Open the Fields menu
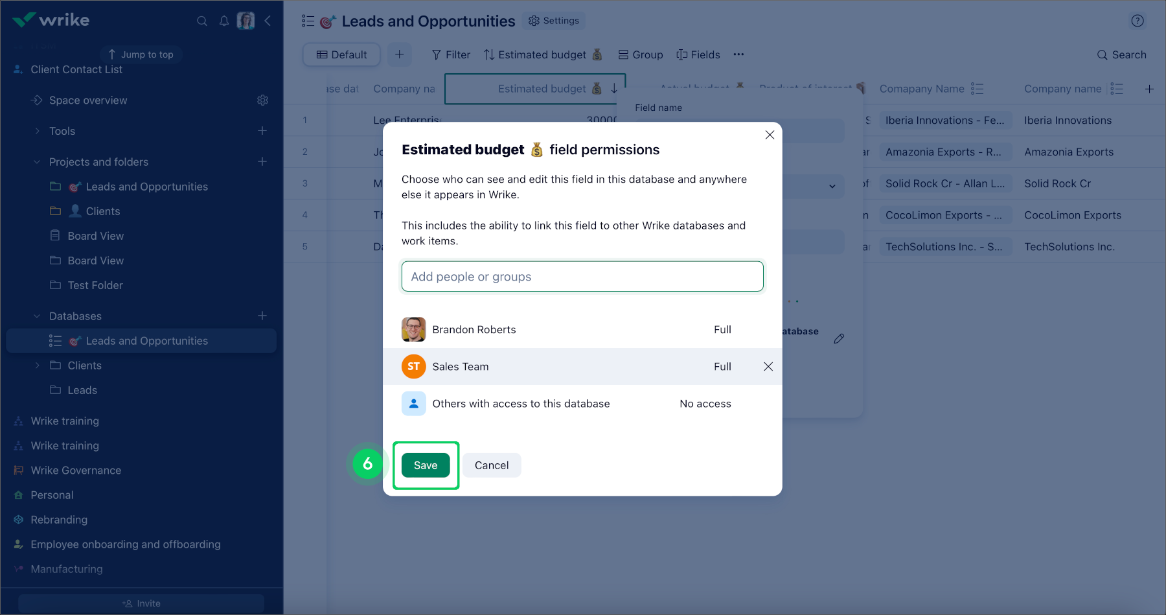This screenshot has width=1166, height=615. (698, 54)
